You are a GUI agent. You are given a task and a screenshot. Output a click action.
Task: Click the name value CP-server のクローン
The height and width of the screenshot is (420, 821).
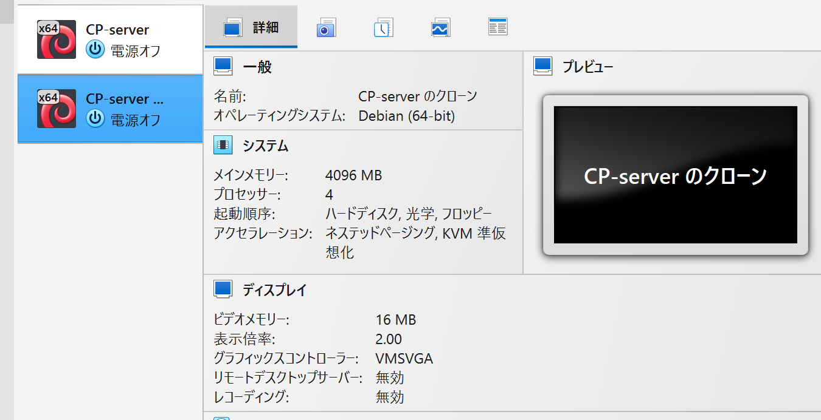pos(418,96)
